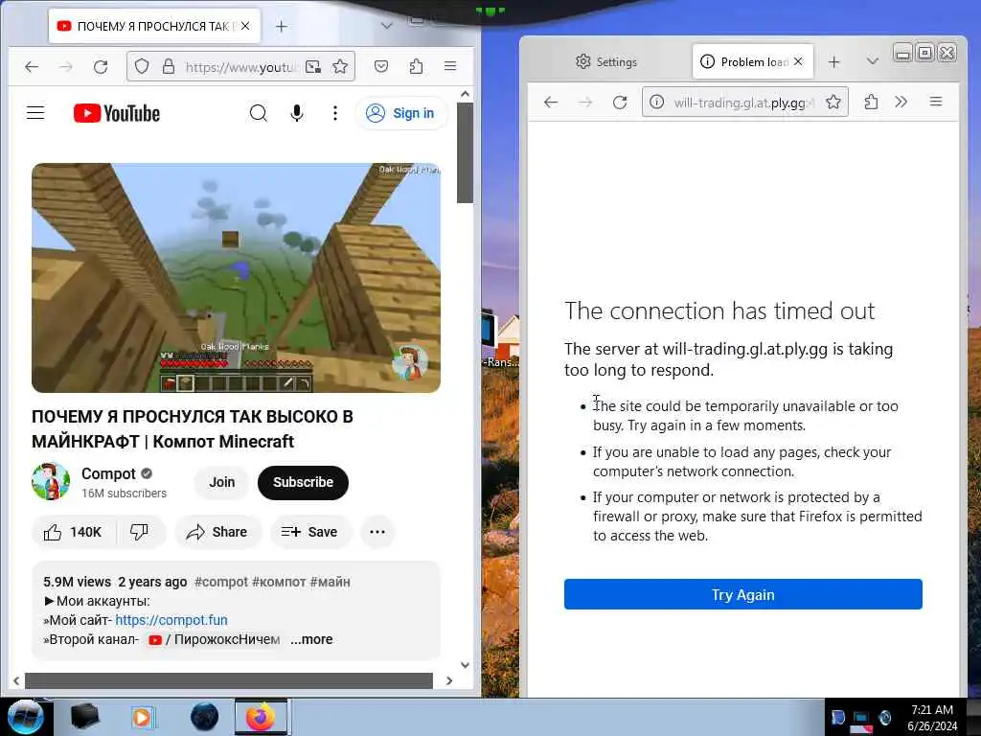Image resolution: width=981 pixels, height=736 pixels.
Task: Join the Compot channel
Action: pos(222,483)
